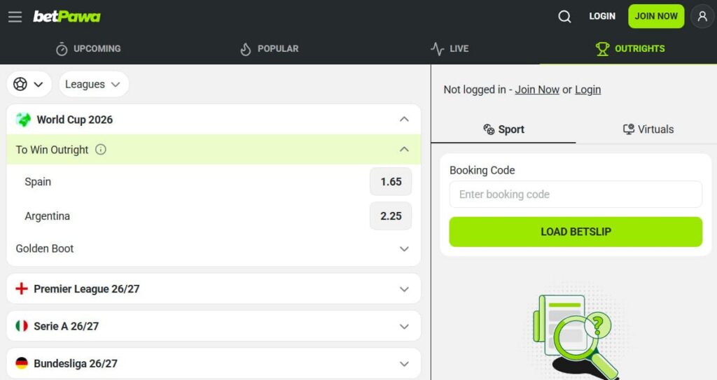Click the info icon beside To Win Outright
The height and width of the screenshot is (380, 717).
coord(101,150)
